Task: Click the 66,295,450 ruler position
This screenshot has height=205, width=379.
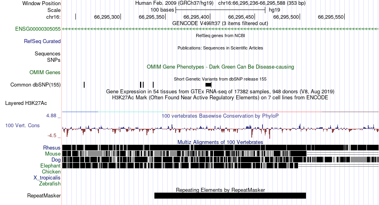Action: pyautogui.click(x=241, y=17)
